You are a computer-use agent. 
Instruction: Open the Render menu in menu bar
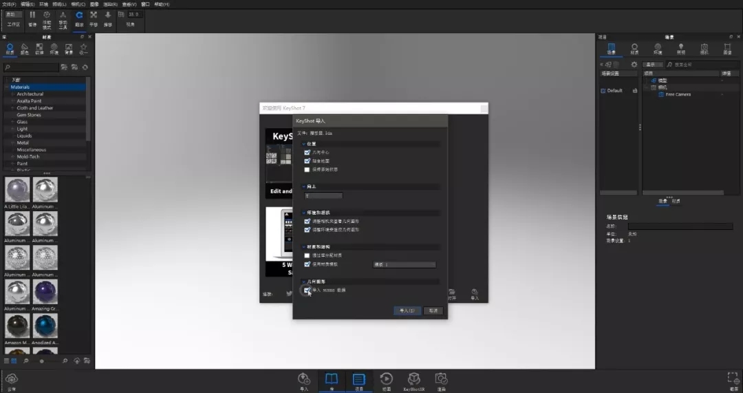110,4
